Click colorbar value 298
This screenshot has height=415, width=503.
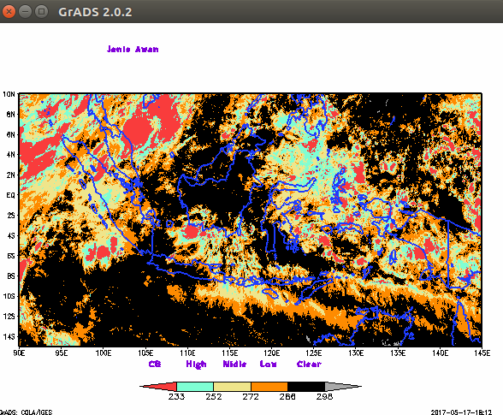coord(325,397)
